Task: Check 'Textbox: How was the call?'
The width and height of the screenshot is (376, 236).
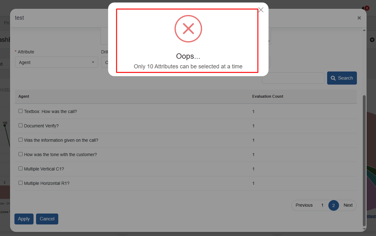Action: click(21, 111)
